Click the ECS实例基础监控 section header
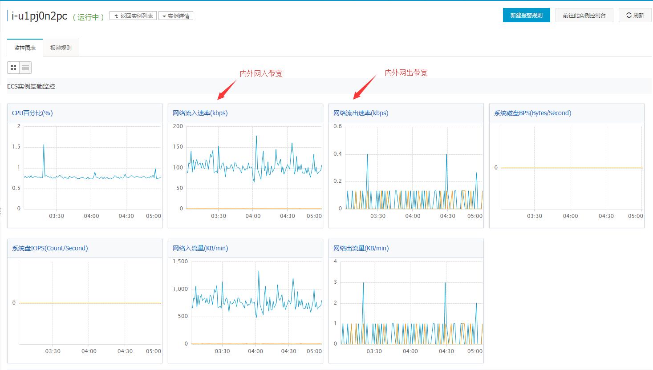This screenshot has height=370, width=653. click(31, 86)
